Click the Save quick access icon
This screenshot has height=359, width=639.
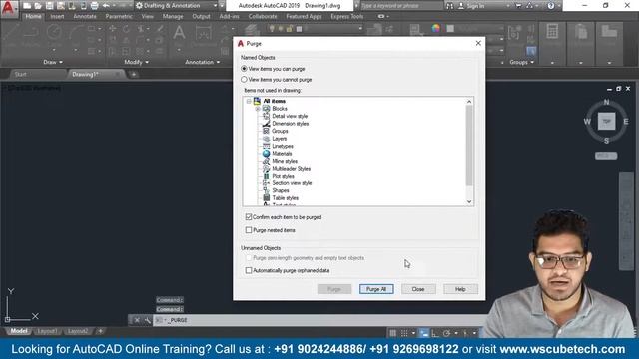click(49, 6)
